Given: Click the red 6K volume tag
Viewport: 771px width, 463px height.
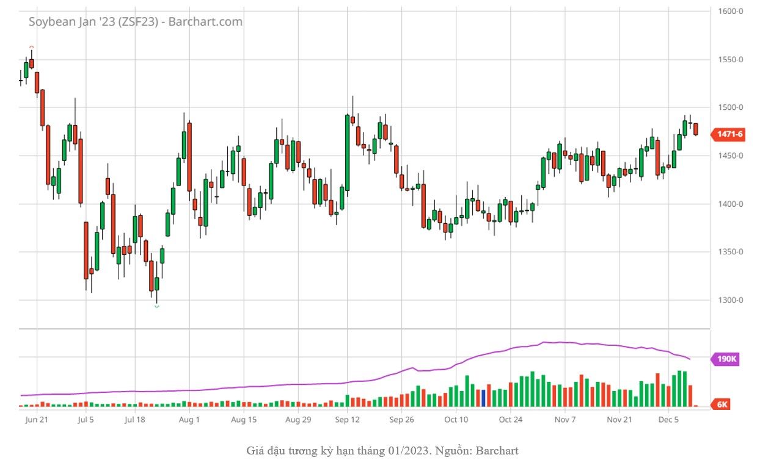Looking at the screenshot, I should (722, 404).
